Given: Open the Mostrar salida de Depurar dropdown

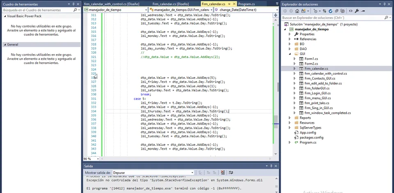Looking at the screenshot, I should tap(192, 173).
